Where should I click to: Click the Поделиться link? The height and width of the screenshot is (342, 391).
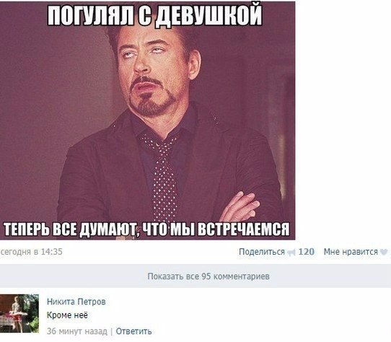262,252
